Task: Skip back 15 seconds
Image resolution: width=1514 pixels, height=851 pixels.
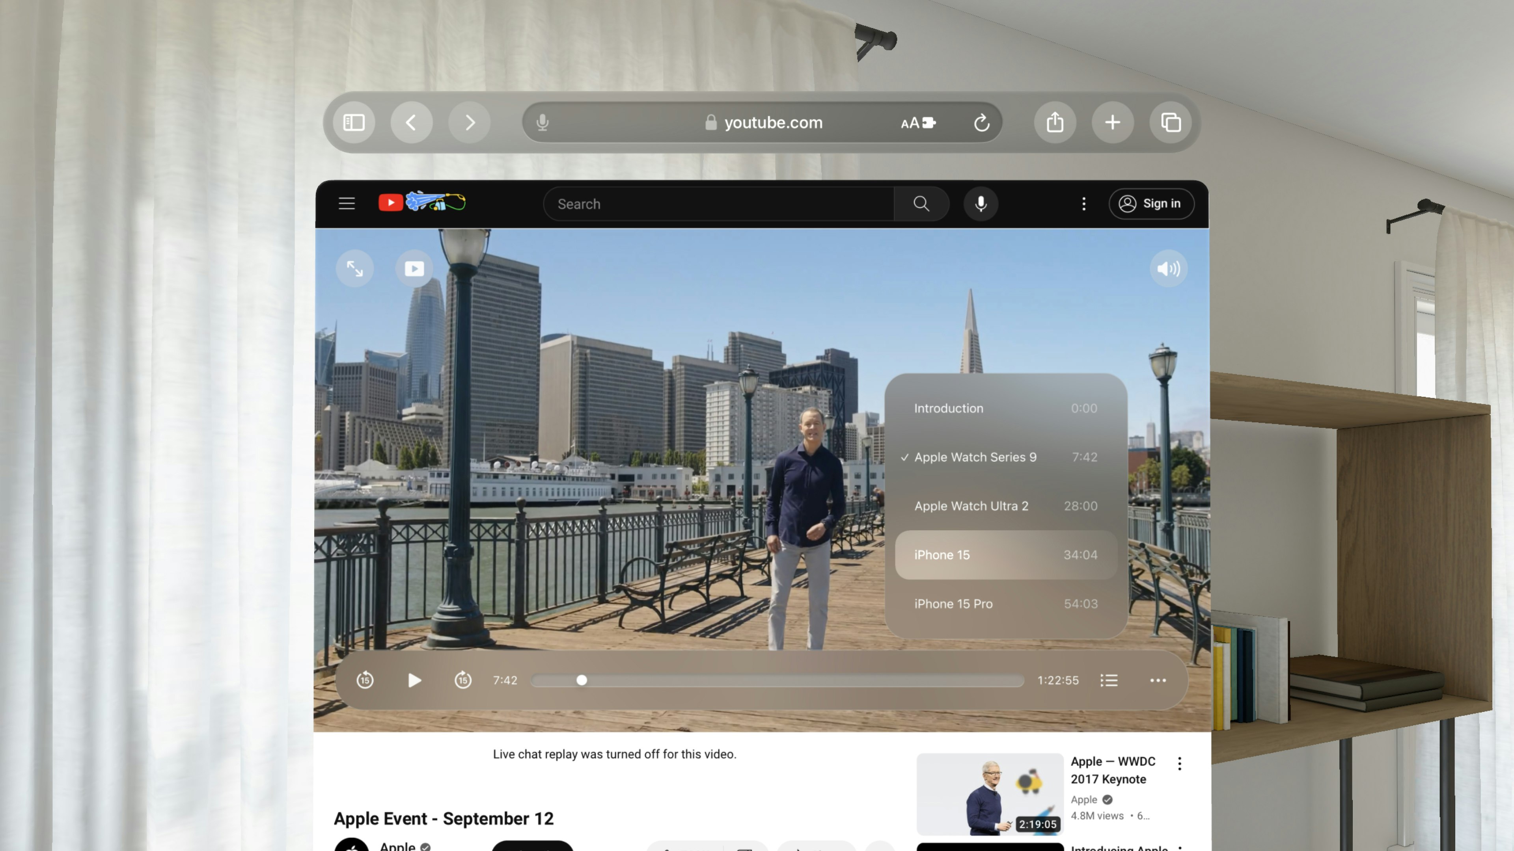Action: [x=365, y=680]
